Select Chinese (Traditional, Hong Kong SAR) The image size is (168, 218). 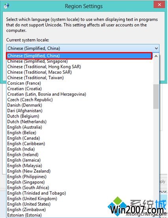point(79,67)
